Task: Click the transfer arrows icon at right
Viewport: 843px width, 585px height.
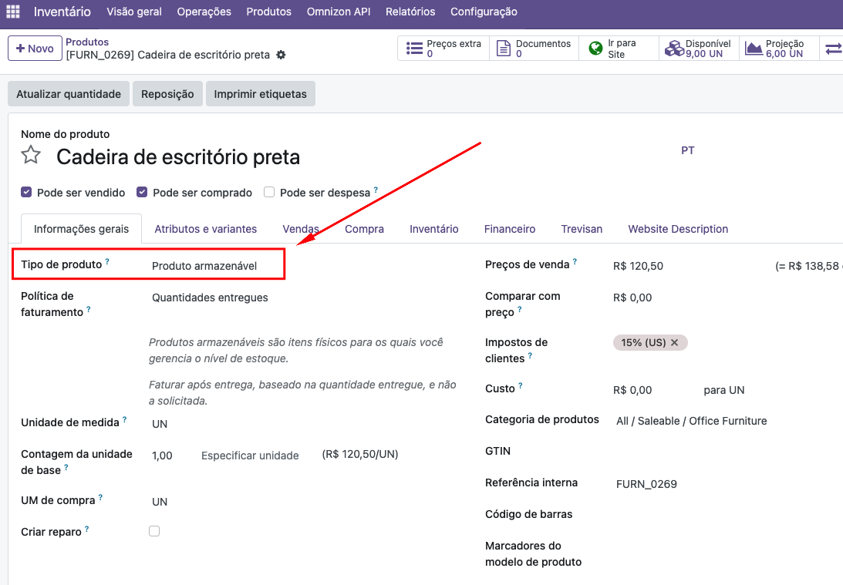Action: (834, 49)
